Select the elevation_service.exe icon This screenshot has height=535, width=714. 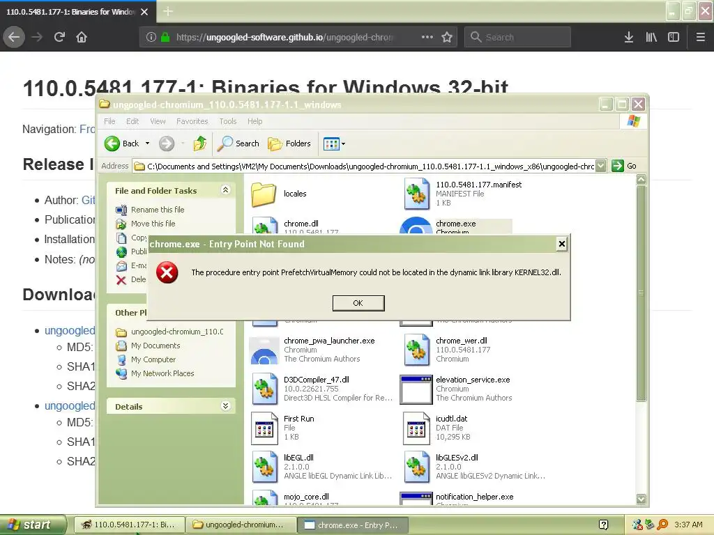point(416,389)
